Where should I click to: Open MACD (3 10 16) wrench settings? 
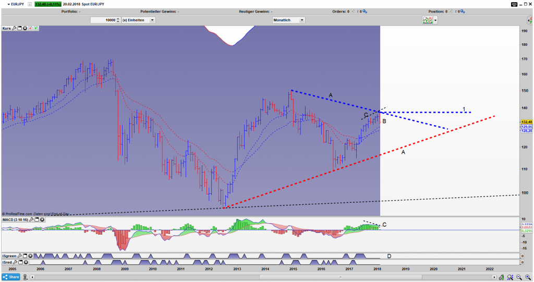(x=31, y=219)
